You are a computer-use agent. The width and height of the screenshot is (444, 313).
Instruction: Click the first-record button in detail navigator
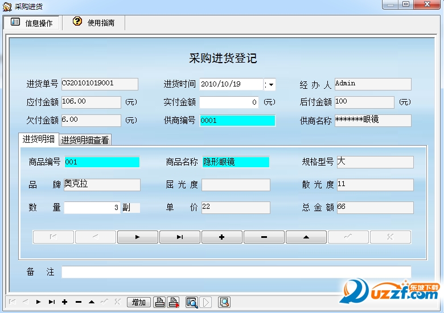click(x=54, y=237)
